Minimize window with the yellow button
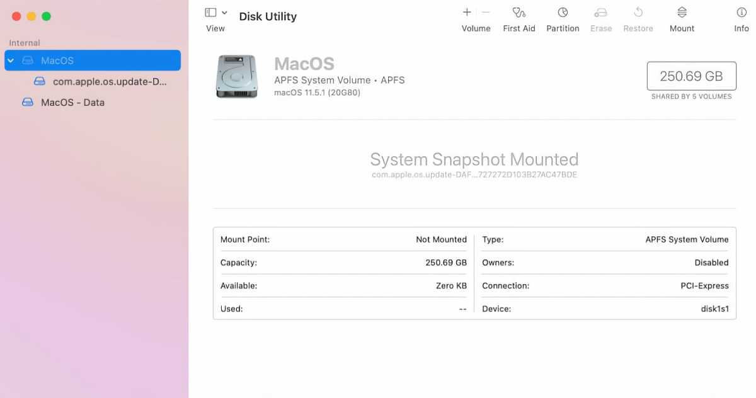This screenshot has width=756, height=398. (31, 16)
